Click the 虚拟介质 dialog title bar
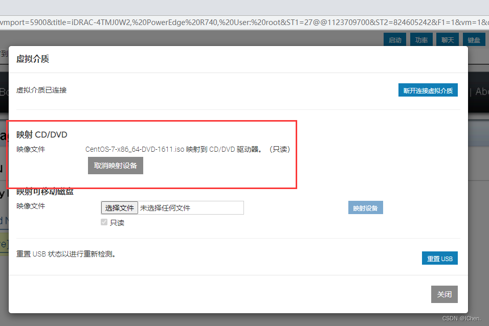The height and width of the screenshot is (326, 489). [x=33, y=59]
